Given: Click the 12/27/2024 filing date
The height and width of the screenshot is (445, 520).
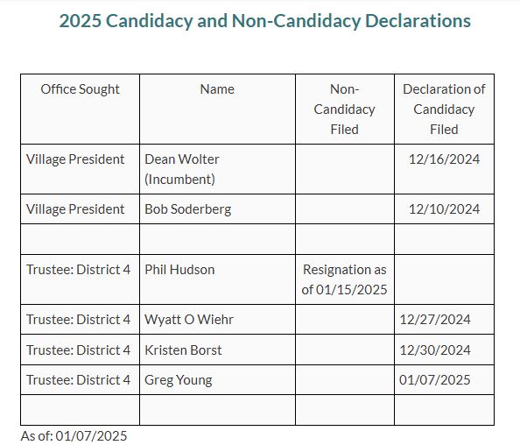Looking at the screenshot, I should [435, 320].
